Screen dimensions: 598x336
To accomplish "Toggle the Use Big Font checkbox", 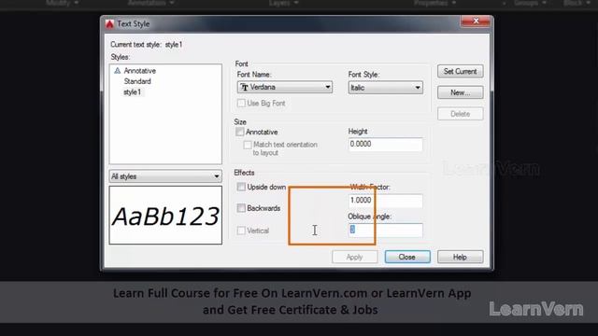I will pos(241,104).
